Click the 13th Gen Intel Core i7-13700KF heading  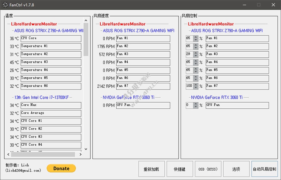click(x=42, y=97)
